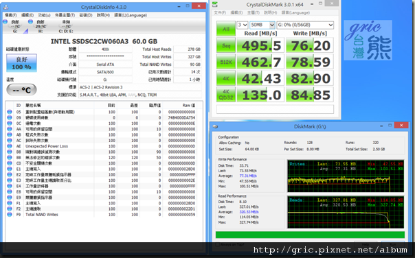
Task: Click CrystalDiskMark title bar app icon
Action: coord(215,5)
